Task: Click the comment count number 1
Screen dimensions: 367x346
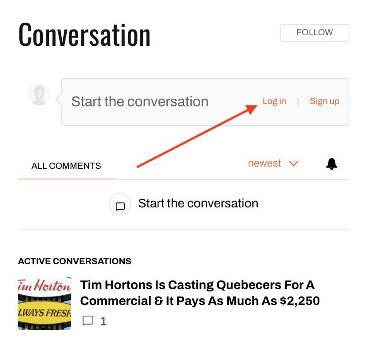Action: (x=103, y=321)
